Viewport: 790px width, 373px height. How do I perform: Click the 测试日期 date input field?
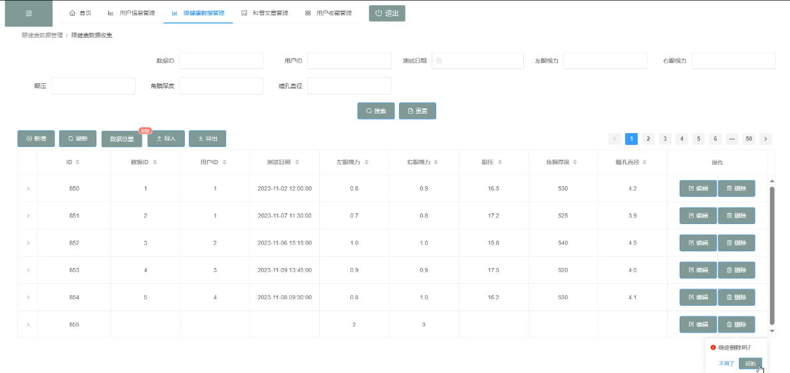[x=477, y=61]
